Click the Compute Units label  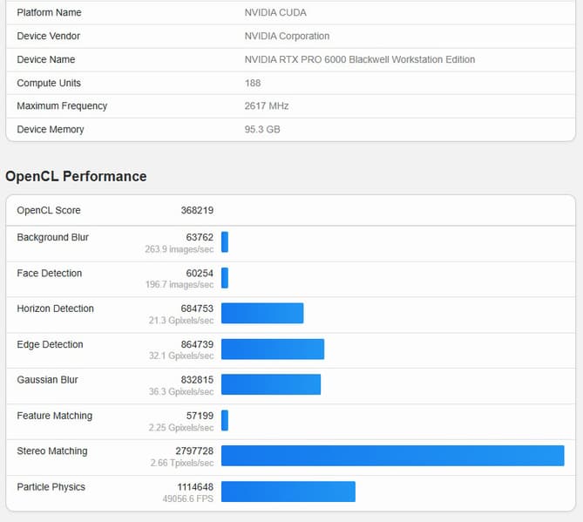pos(49,83)
